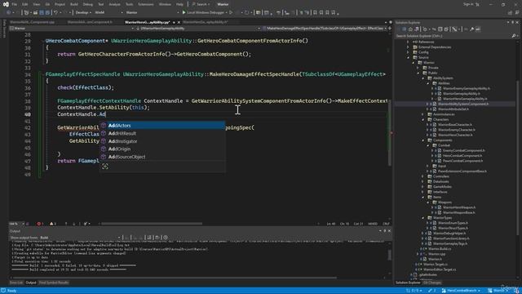Click the editor horizontal scrollbar thumb
The height and width of the screenshot is (294, 522).
pyautogui.click(x=152, y=224)
